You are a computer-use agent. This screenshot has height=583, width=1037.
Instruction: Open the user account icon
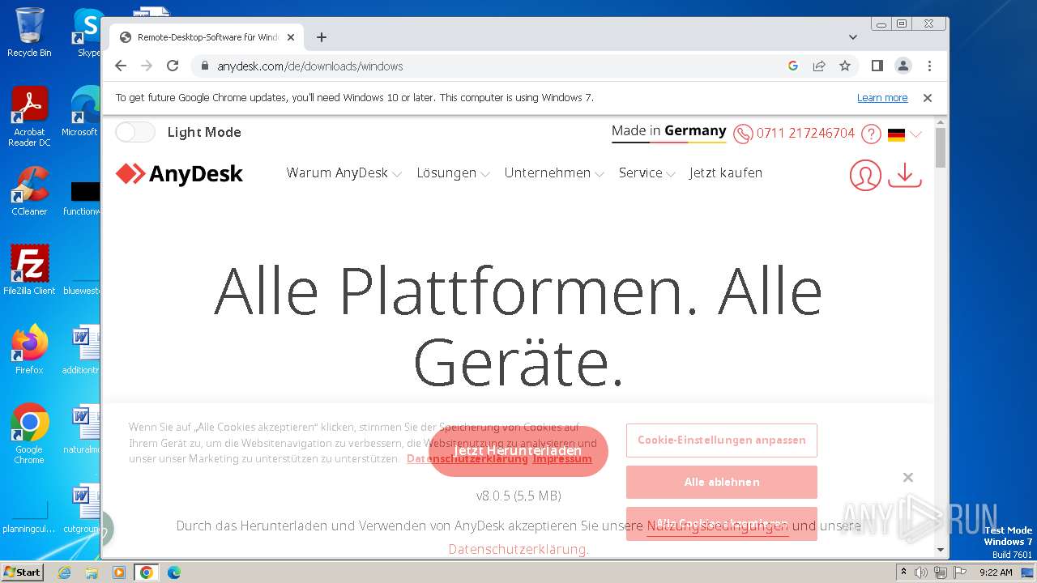click(865, 175)
